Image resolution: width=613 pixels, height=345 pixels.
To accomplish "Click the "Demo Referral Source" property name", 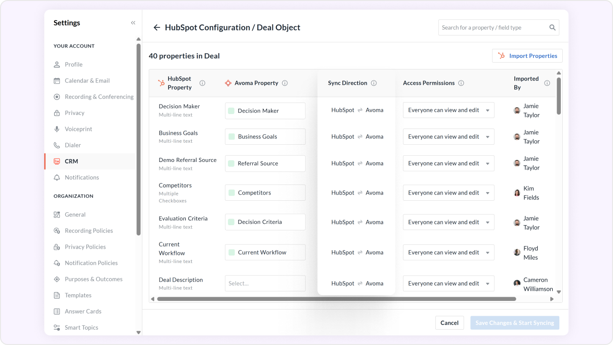I will tap(188, 160).
